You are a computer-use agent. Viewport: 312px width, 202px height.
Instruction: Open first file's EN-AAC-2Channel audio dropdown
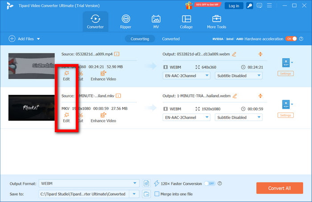click(186, 76)
